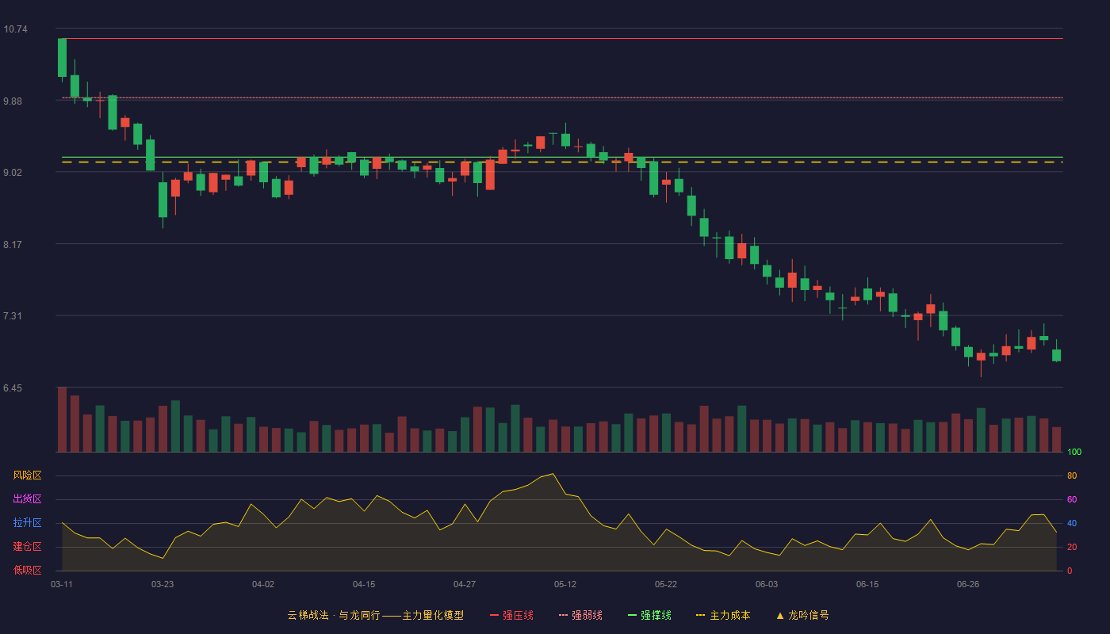1110x634 pixels.
Task: Toggle the 云梯战法 主力量化模型 legend entry
Action: 375,615
